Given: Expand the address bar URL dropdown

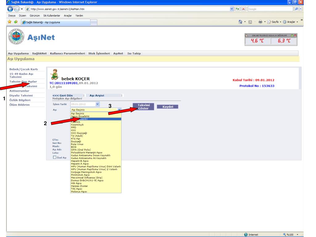Looking at the screenshot, I should pos(231,9).
